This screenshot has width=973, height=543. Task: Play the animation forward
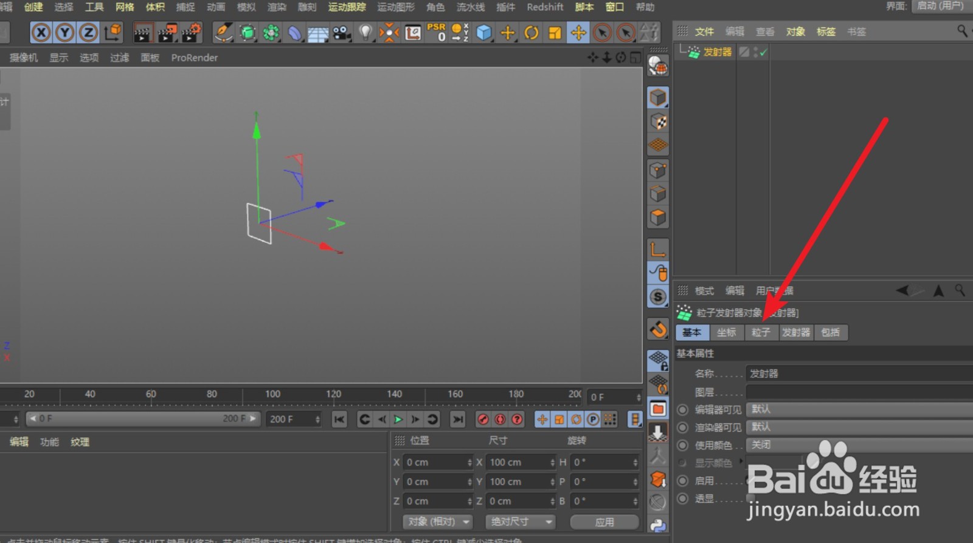pyautogui.click(x=398, y=419)
